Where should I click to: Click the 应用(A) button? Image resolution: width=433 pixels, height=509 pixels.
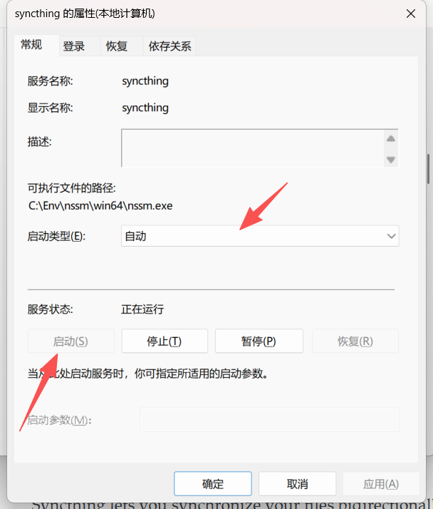(381, 484)
